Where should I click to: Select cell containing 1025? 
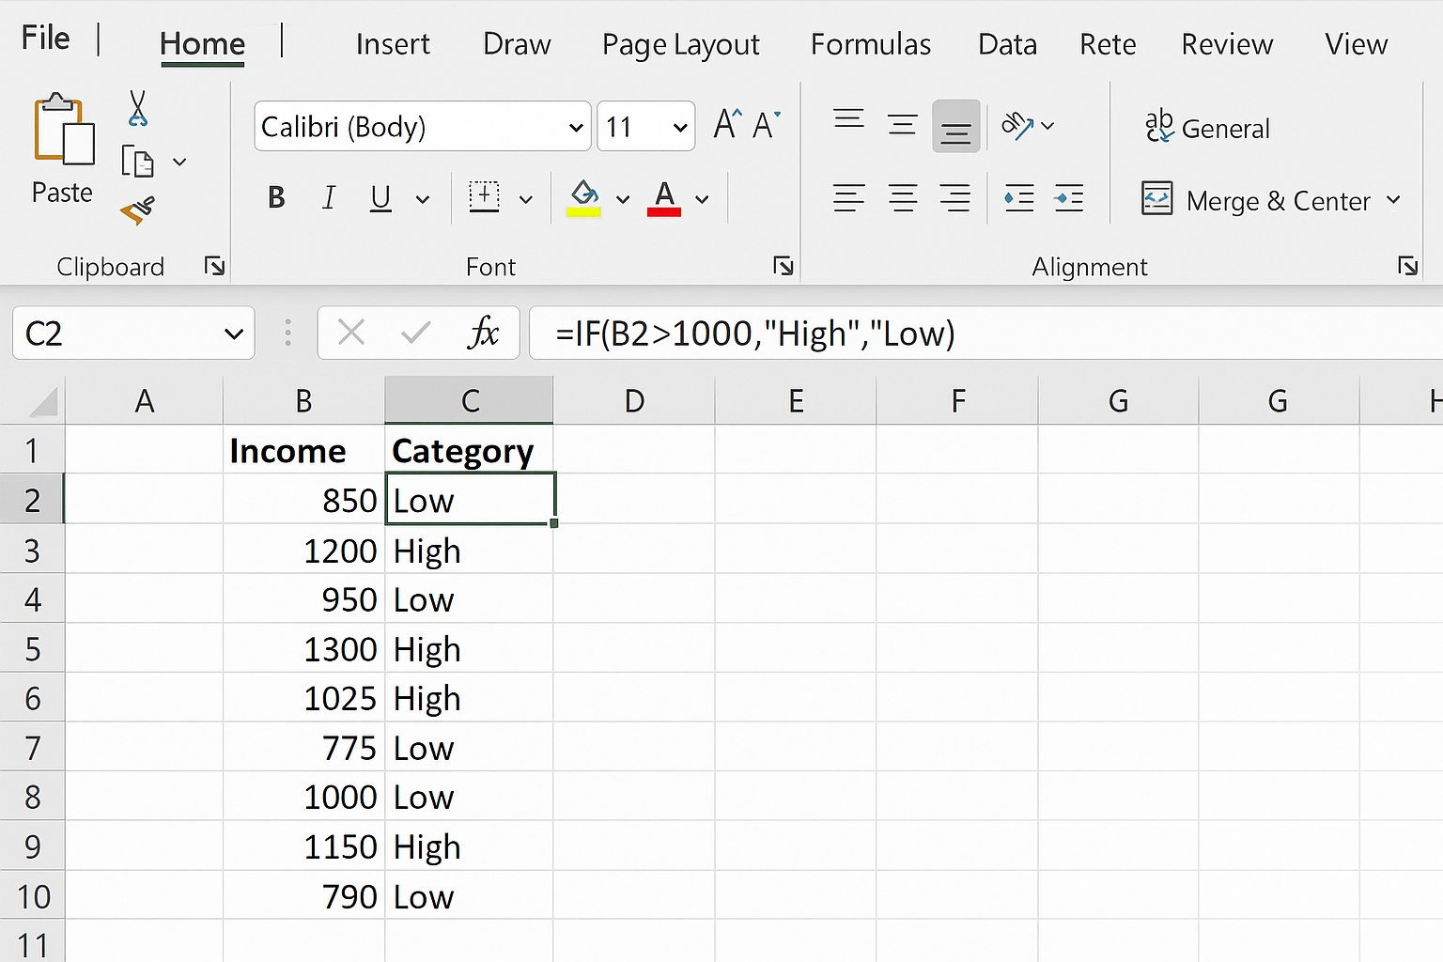(304, 698)
